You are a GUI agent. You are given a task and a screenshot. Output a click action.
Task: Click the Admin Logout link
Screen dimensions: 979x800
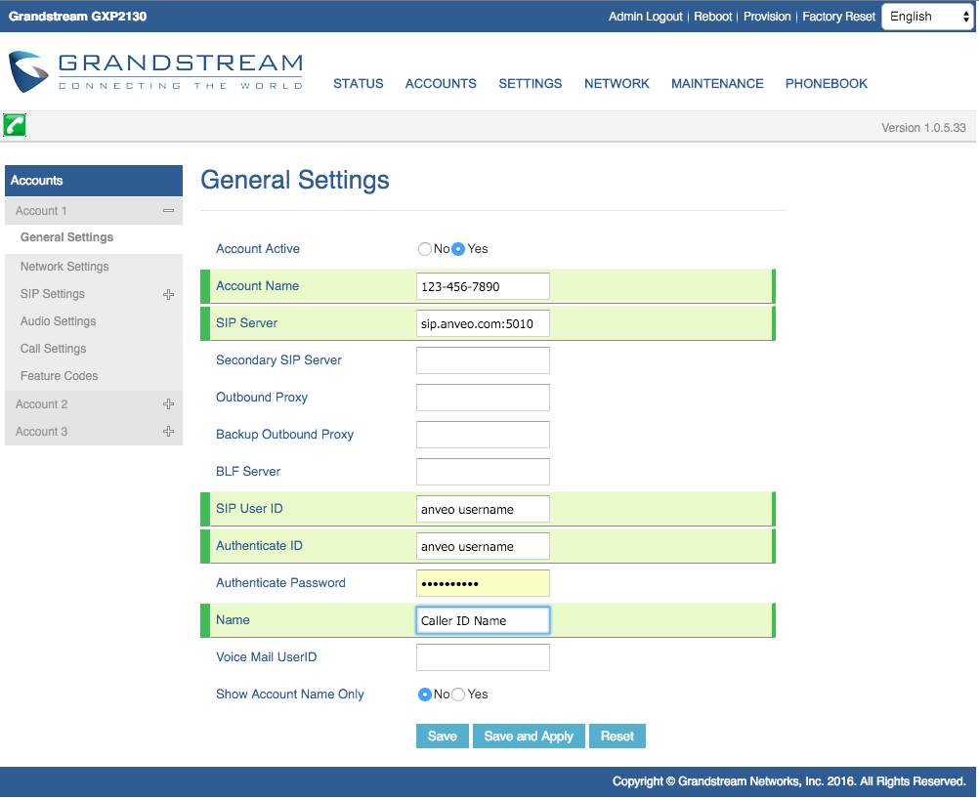pos(646,17)
